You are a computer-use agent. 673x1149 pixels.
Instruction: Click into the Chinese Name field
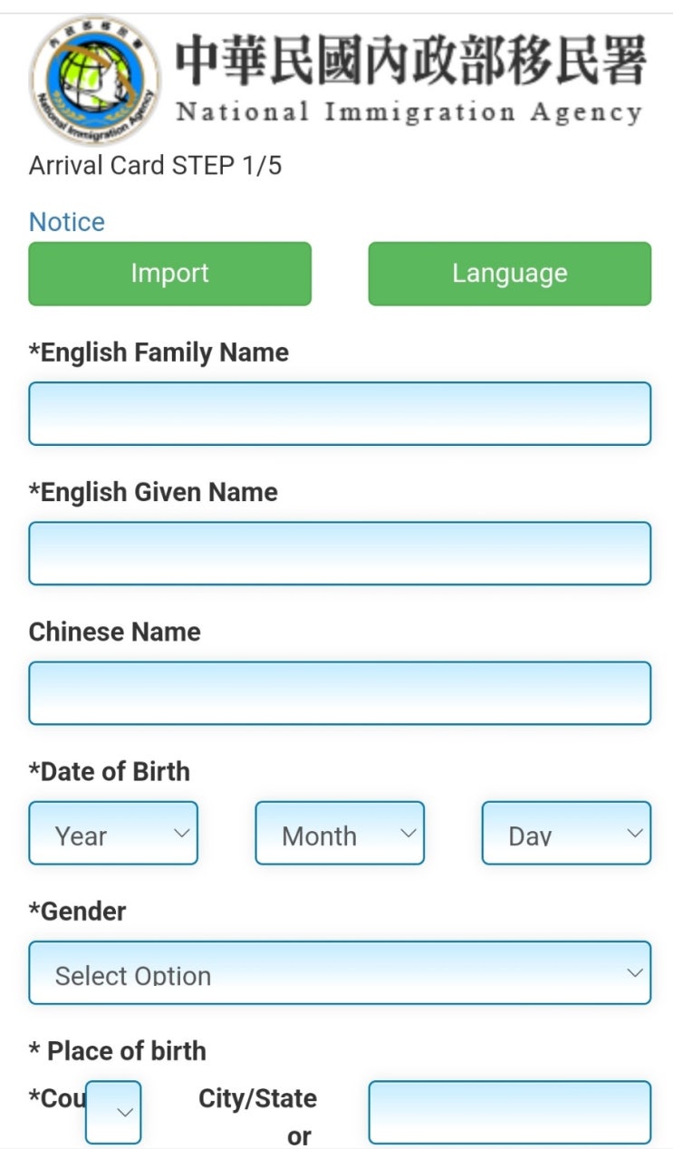pyautogui.click(x=340, y=692)
